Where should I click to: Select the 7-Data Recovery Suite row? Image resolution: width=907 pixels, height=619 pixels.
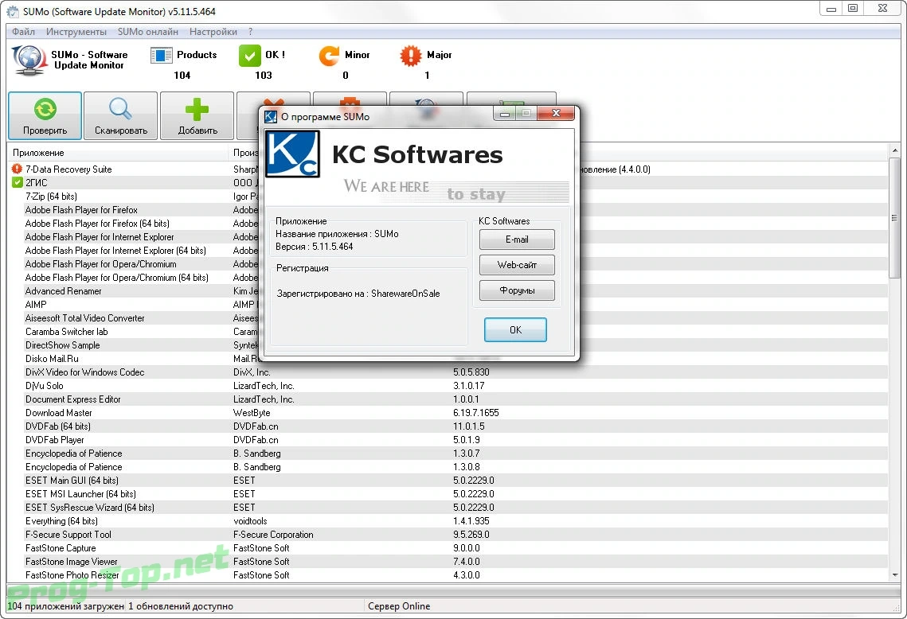[x=448, y=169]
